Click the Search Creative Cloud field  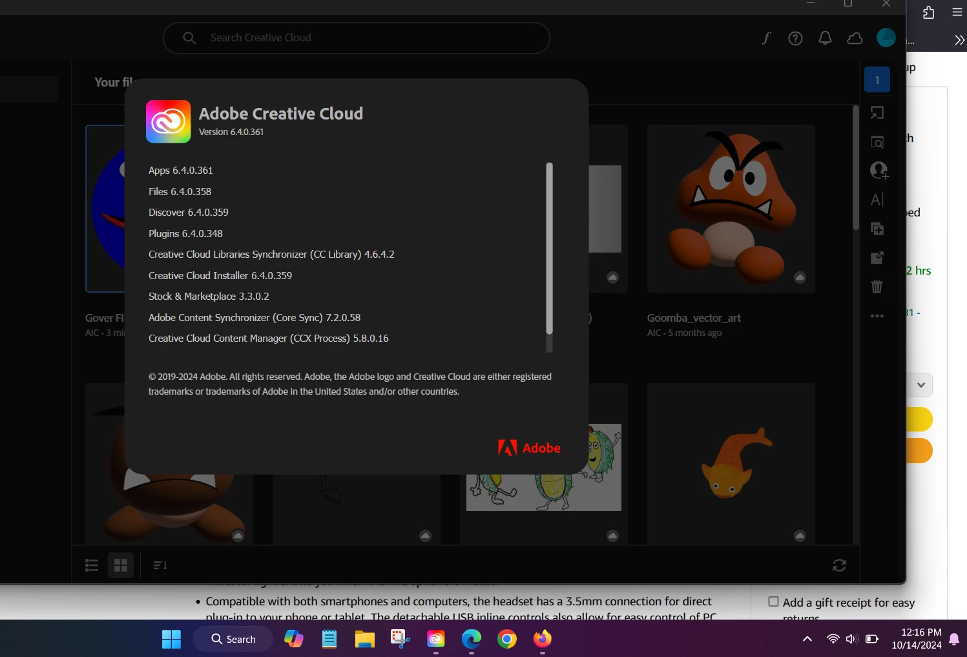pos(357,38)
